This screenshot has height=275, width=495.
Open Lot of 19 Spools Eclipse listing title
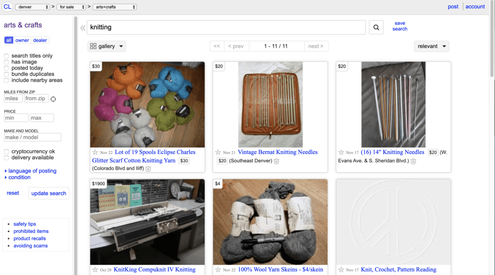point(144,156)
